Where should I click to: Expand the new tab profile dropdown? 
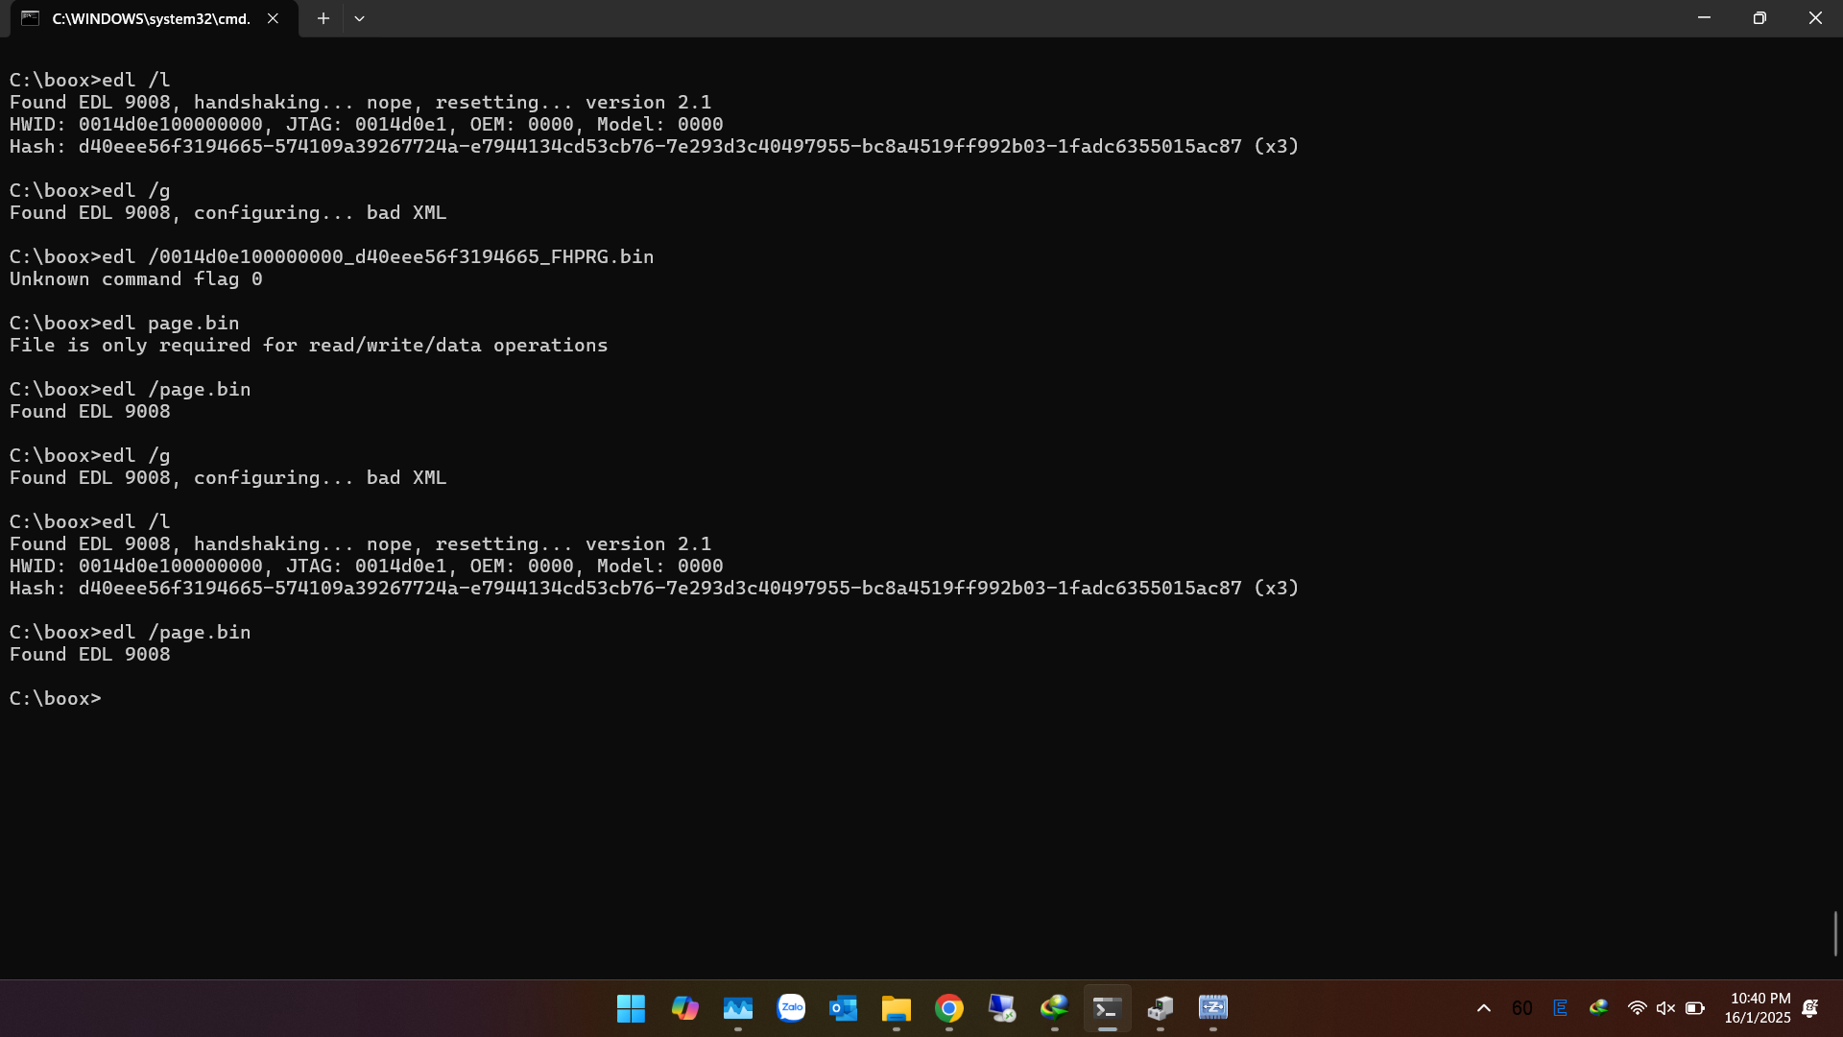(x=359, y=18)
